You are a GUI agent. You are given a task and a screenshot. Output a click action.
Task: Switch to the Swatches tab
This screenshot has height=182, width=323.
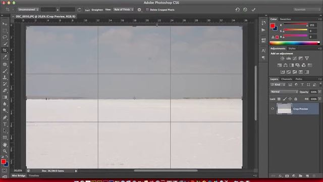285,19
